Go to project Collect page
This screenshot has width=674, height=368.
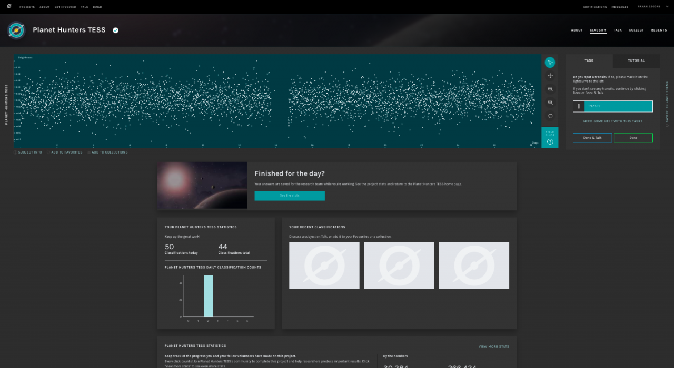tap(636, 30)
